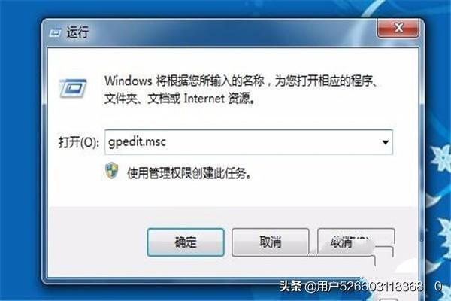Viewport: 451px width, 301px height.
Task: Expand the 打开 combo box dropdown arrow
Action: click(x=385, y=142)
